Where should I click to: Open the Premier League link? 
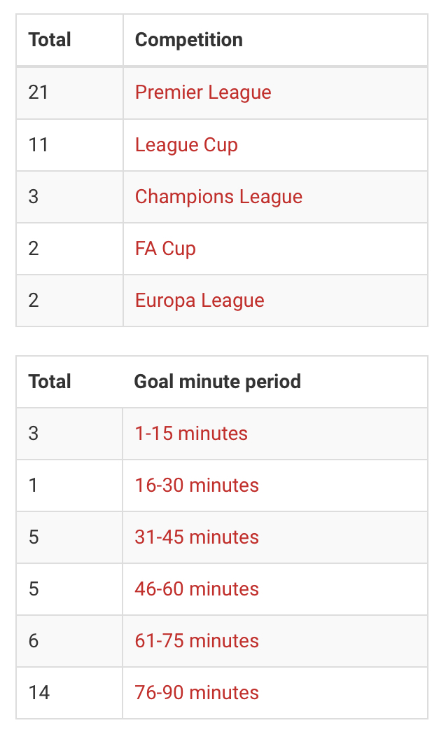(x=203, y=92)
